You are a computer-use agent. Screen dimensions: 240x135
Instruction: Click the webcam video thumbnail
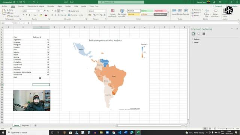31,100
